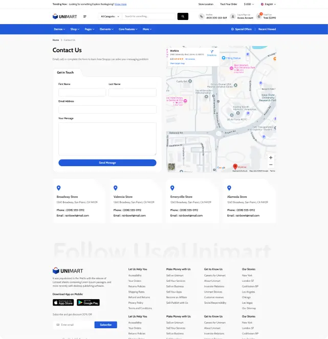Open the hamburger menu beside the logo

pos(85,16)
